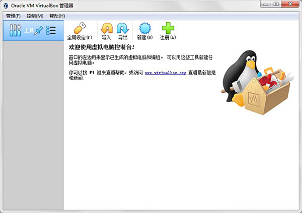
Task: Click the pin icon beside 工具
Action: (x=39, y=30)
